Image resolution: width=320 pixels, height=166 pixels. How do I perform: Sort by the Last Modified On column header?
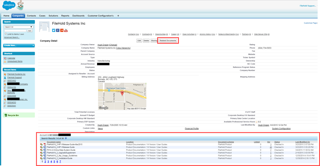tap(302, 142)
